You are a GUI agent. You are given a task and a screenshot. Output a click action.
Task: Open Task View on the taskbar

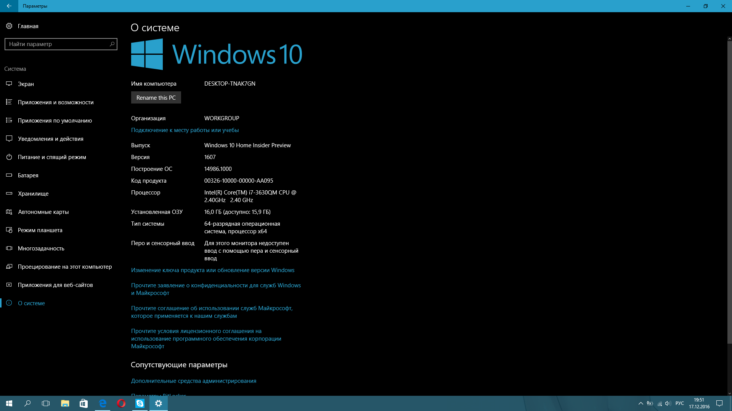click(x=46, y=403)
